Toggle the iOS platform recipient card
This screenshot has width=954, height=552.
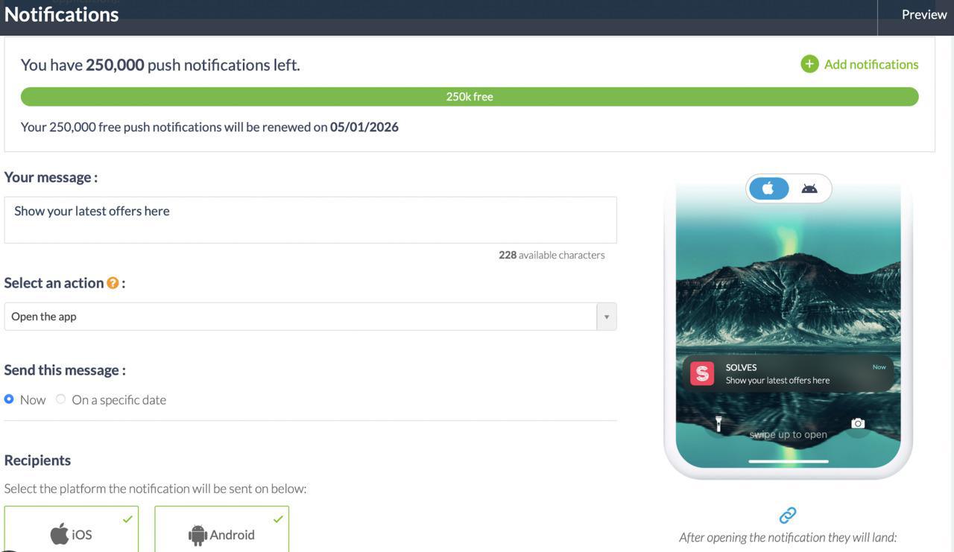tap(72, 530)
